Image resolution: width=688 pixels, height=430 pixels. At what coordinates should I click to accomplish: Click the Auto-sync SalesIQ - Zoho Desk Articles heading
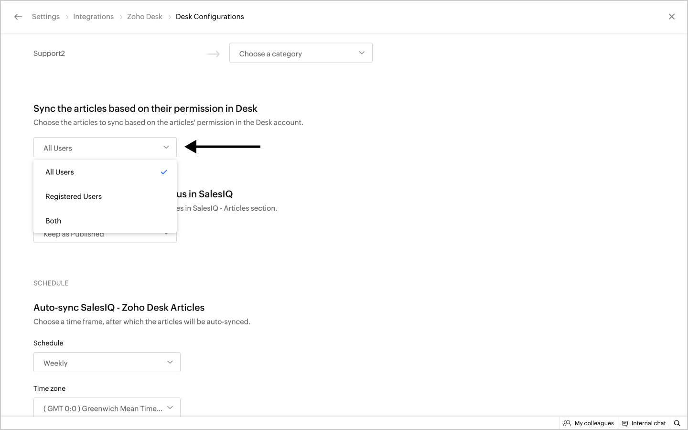(x=119, y=308)
